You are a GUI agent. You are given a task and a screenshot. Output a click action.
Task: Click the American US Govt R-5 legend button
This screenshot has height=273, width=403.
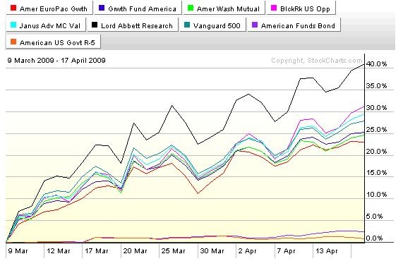[x=53, y=42]
